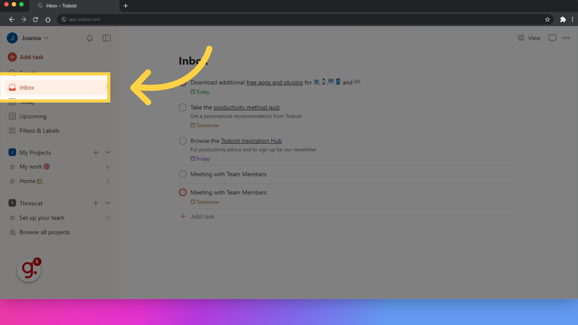Collapse the Threecat workspace section
Screen dimensions: 578x325
tap(107, 203)
